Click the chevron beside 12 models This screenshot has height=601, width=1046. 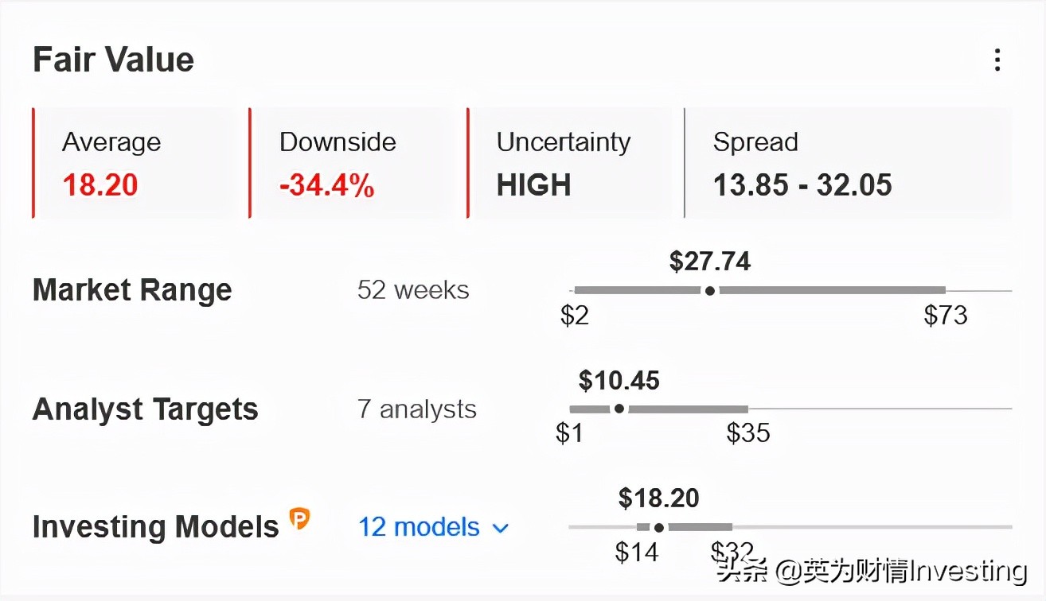[x=501, y=528]
